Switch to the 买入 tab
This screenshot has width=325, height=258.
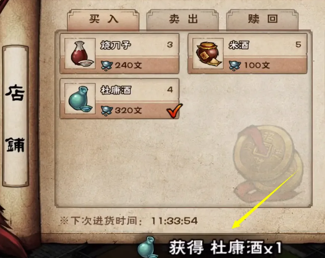point(103,19)
